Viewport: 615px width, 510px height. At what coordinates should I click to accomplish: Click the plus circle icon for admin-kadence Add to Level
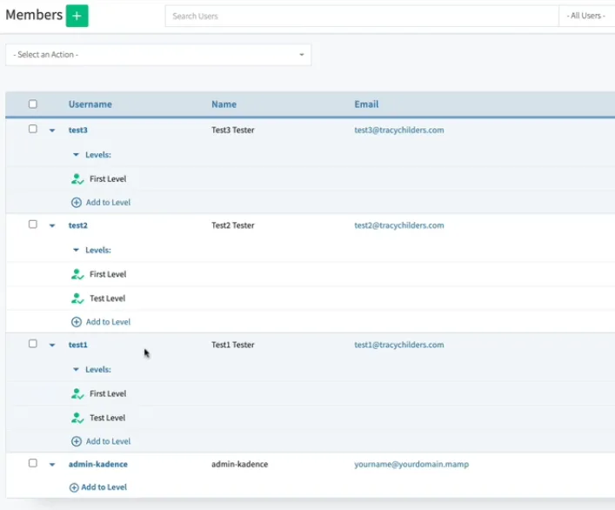pyautogui.click(x=74, y=487)
